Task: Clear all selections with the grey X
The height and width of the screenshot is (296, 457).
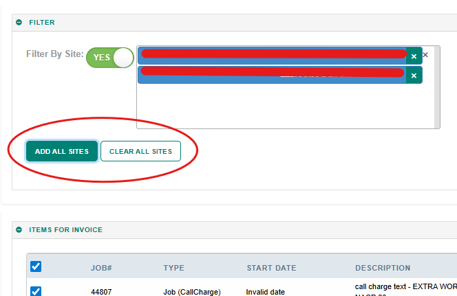Action: tap(425, 55)
